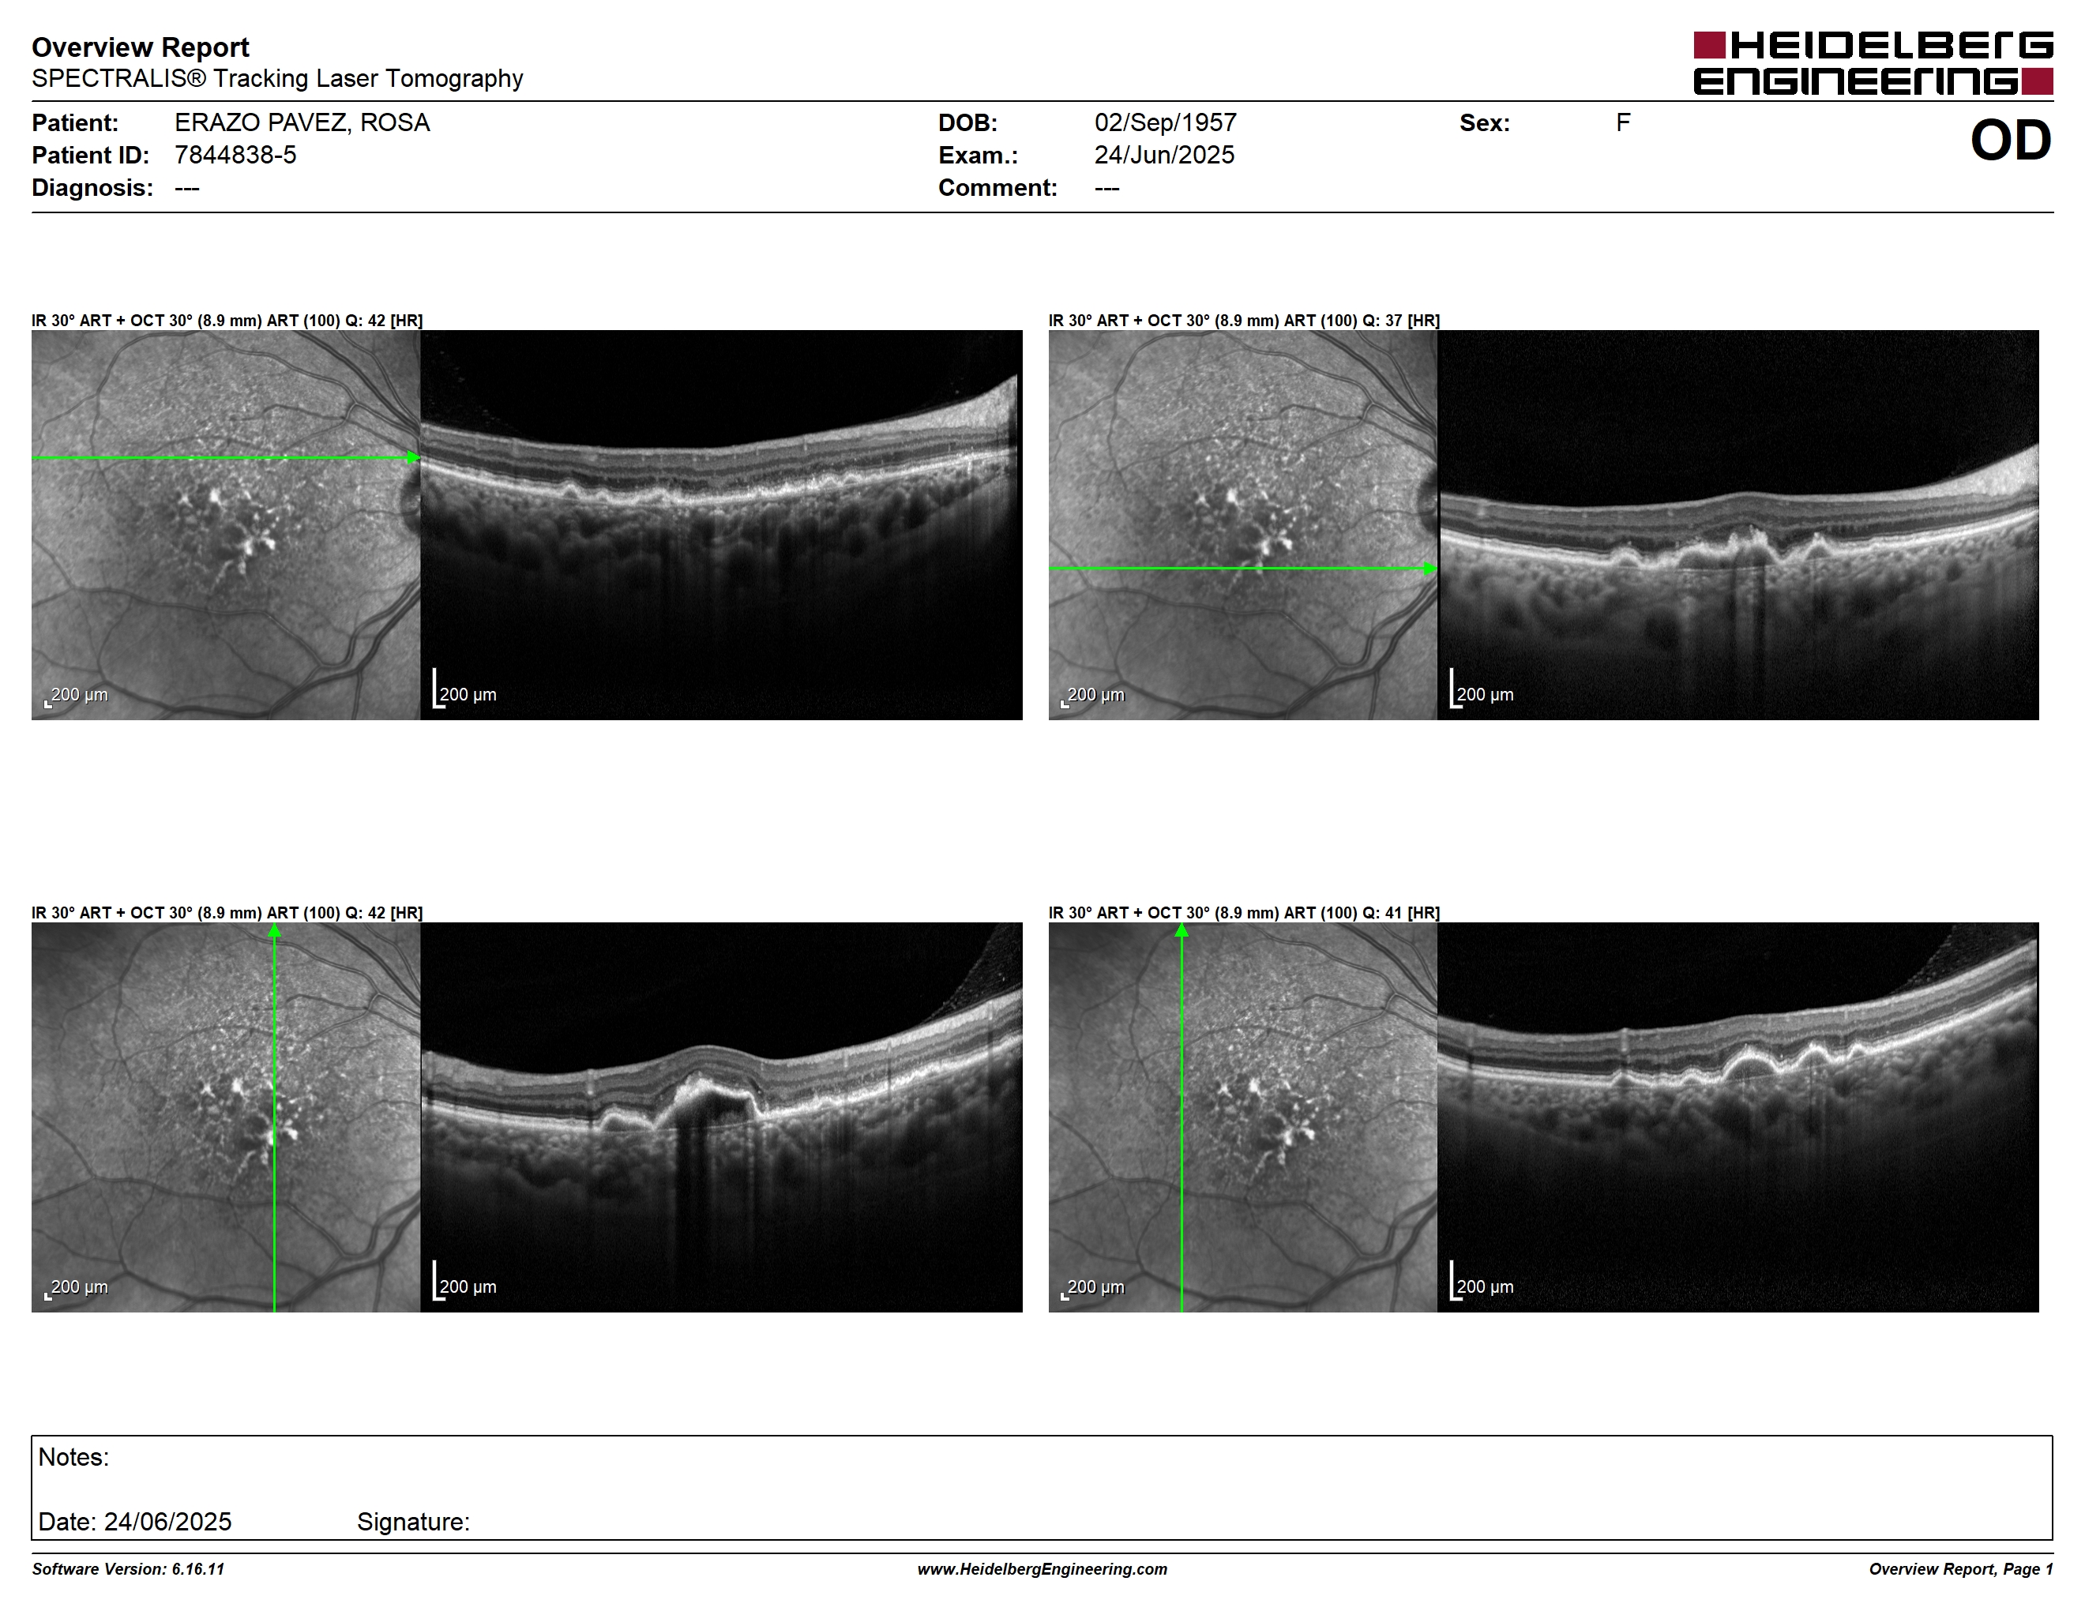The height and width of the screenshot is (1611, 2085).
Task: Click the Overview Report title
Action: tap(141, 47)
